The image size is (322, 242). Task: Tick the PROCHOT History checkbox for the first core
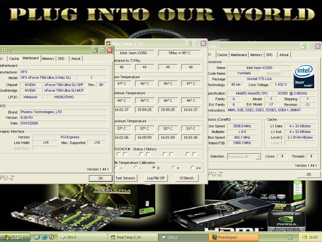pos(125,154)
